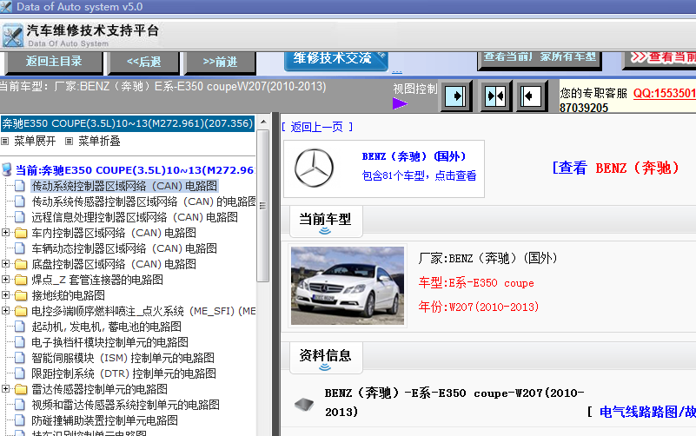
Task: Expand the 车内控制器区域网络 (CAN) 电路图 node
Action: tap(5, 233)
